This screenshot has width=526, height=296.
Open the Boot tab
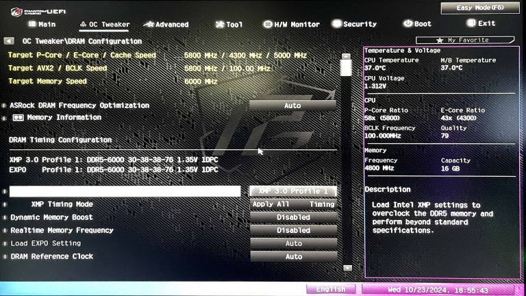click(x=417, y=23)
